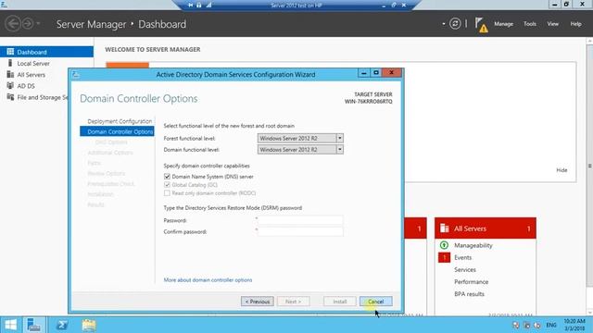
Task: Open File Explorer from the taskbar
Action: pyautogui.click(x=89, y=325)
